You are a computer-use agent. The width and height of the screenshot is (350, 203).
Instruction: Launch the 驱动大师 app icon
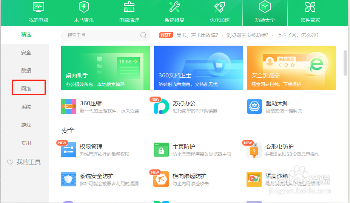click(x=254, y=106)
